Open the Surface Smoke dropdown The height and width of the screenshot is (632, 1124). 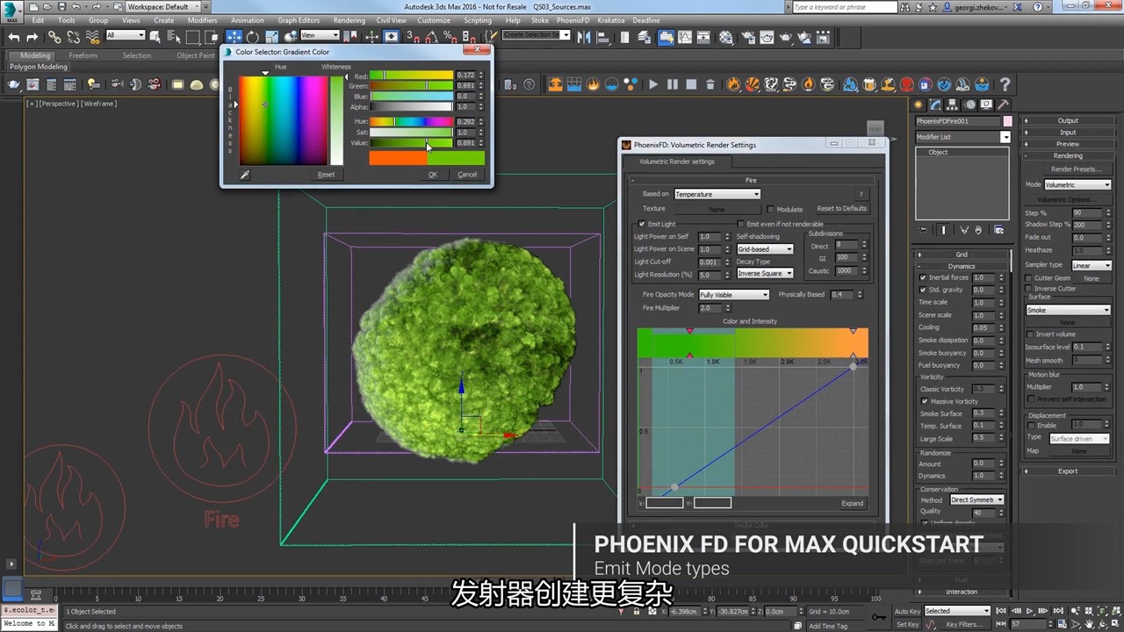click(1069, 310)
